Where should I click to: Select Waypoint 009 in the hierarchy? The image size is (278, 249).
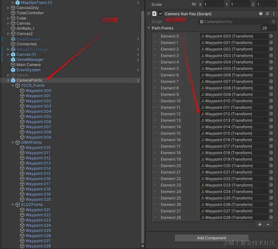coord(38,137)
